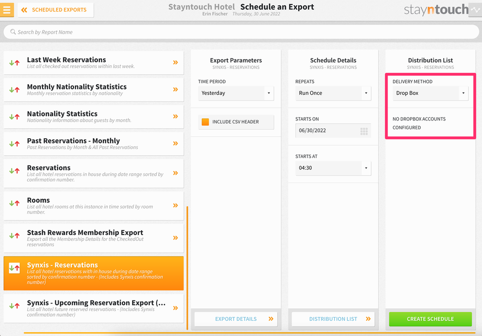Open chevron for Reservations row
This screenshot has height=336, width=482.
pos(176,173)
